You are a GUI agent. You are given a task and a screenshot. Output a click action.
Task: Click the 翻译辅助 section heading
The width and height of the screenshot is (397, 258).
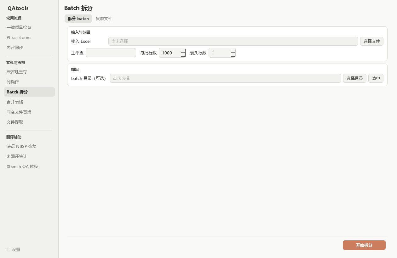(14, 137)
